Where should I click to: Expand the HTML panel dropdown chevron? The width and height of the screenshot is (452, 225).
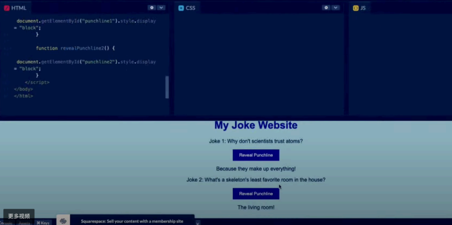pyautogui.click(x=161, y=8)
